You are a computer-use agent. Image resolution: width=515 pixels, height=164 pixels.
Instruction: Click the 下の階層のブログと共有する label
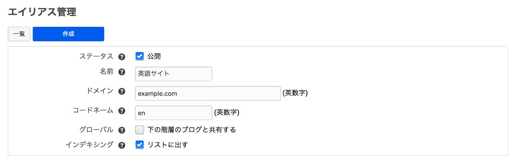coord(192,130)
